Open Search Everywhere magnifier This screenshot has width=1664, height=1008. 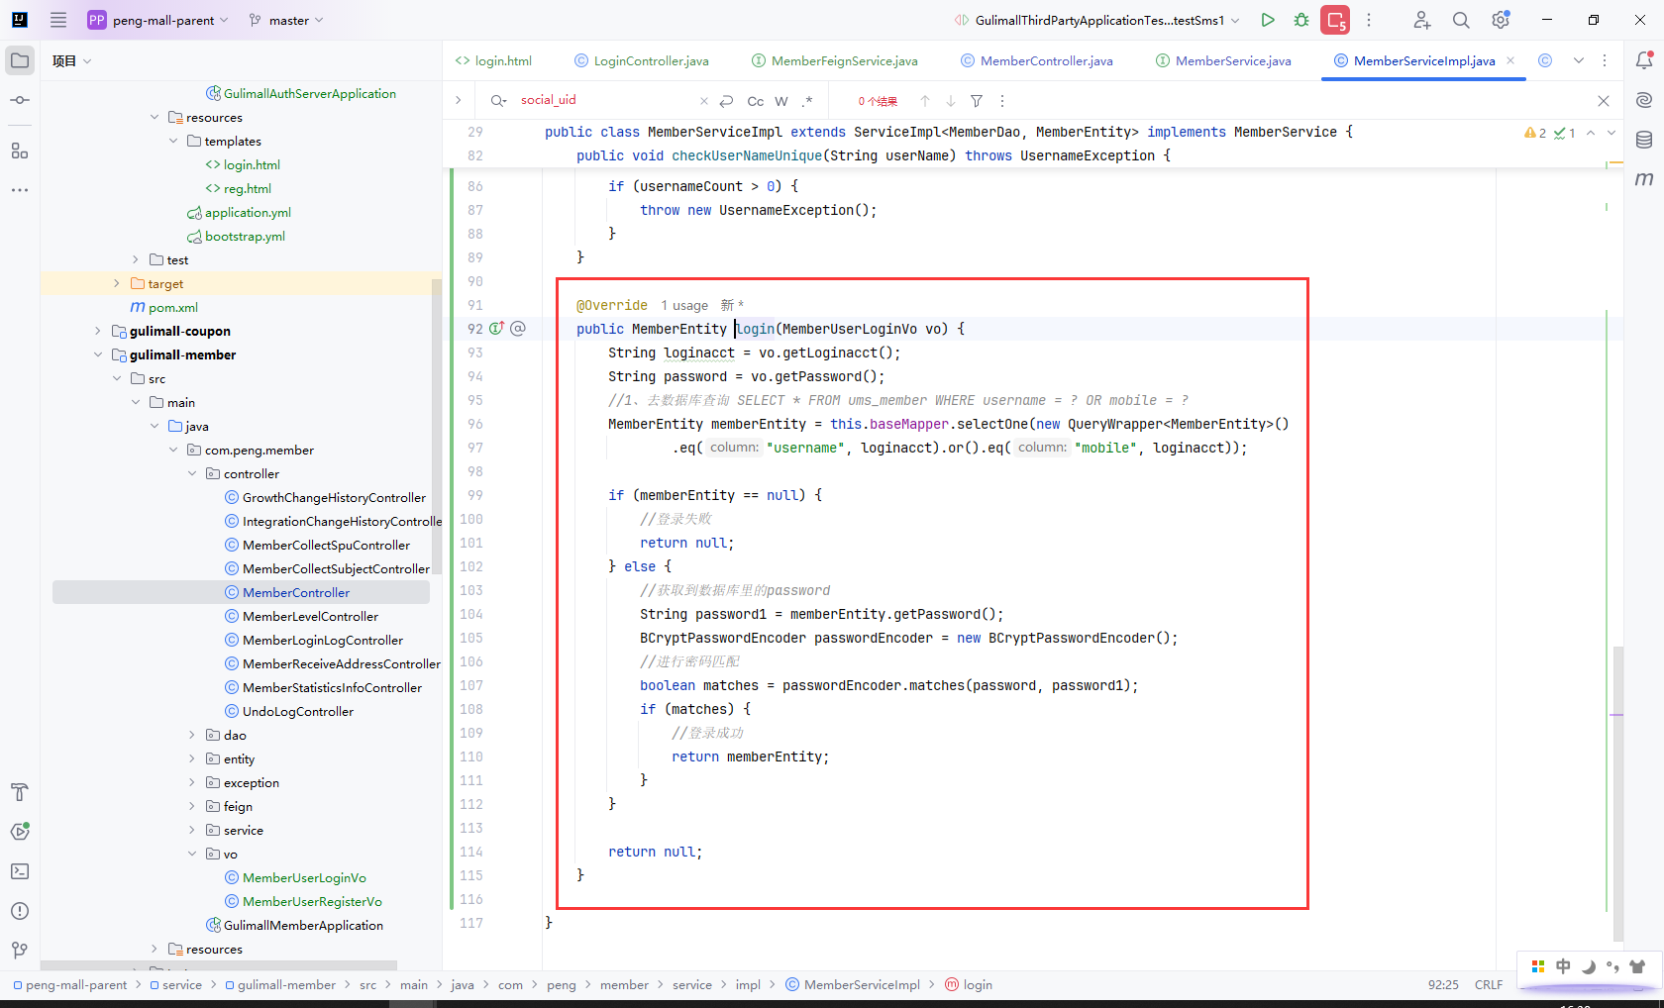click(1461, 20)
